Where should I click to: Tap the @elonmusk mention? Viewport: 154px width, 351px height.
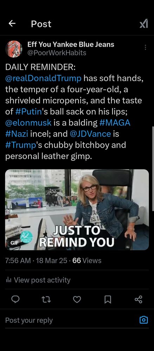coord(28,123)
